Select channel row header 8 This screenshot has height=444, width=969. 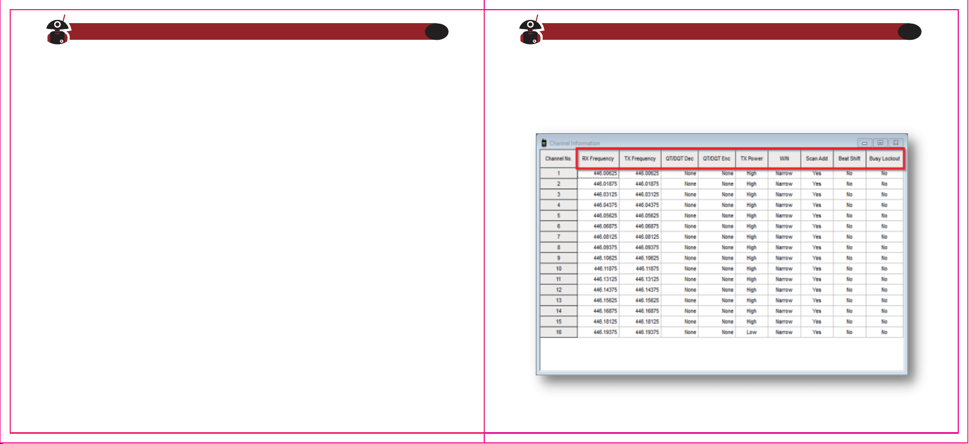558,247
